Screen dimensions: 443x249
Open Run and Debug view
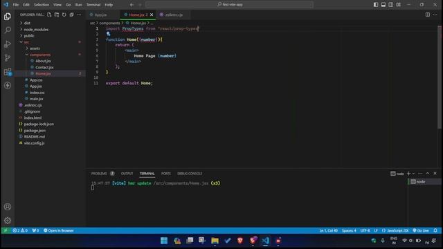[x=8, y=44]
